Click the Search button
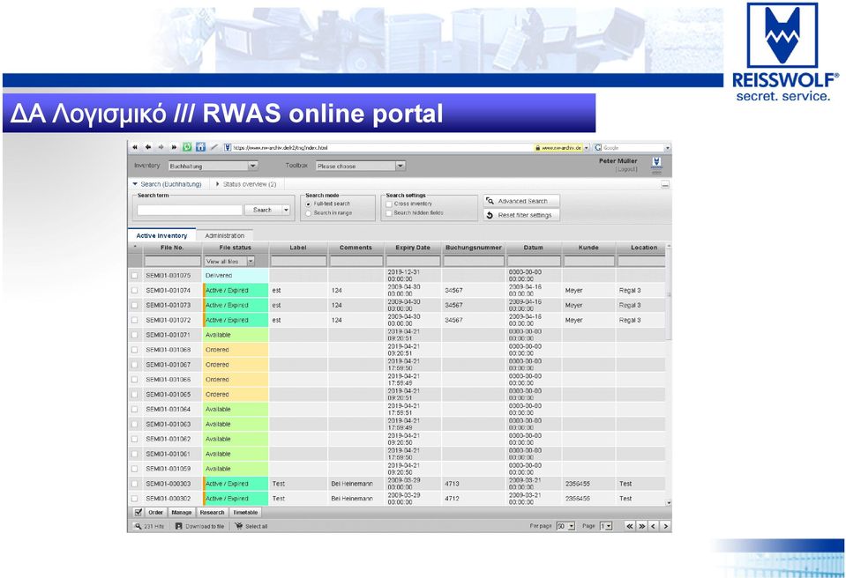The image size is (846, 578). click(x=263, y=210)
